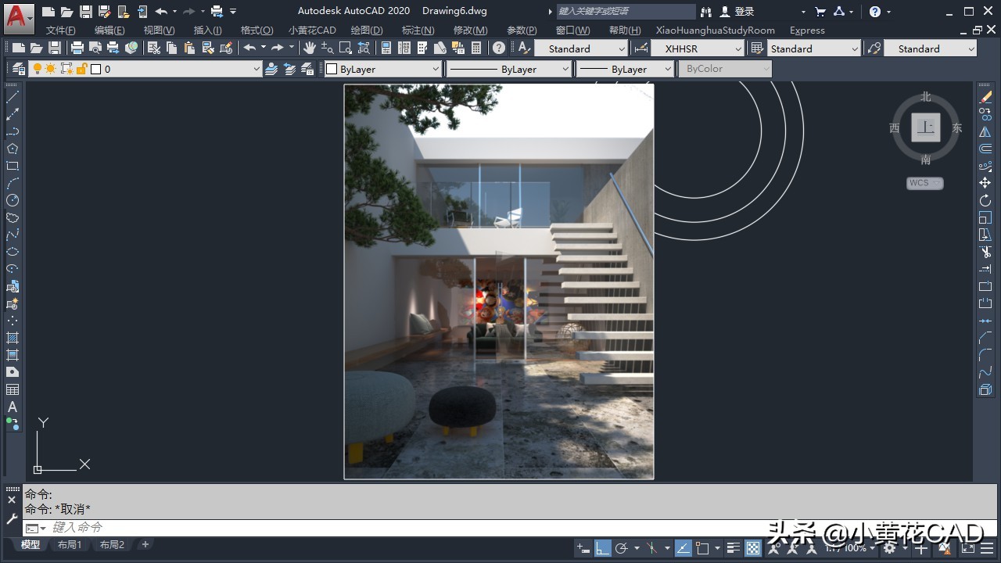Select the Rotate tool in modify toolbar
The height and width of the screenshot is (563, 1001).
pos(985,200)
